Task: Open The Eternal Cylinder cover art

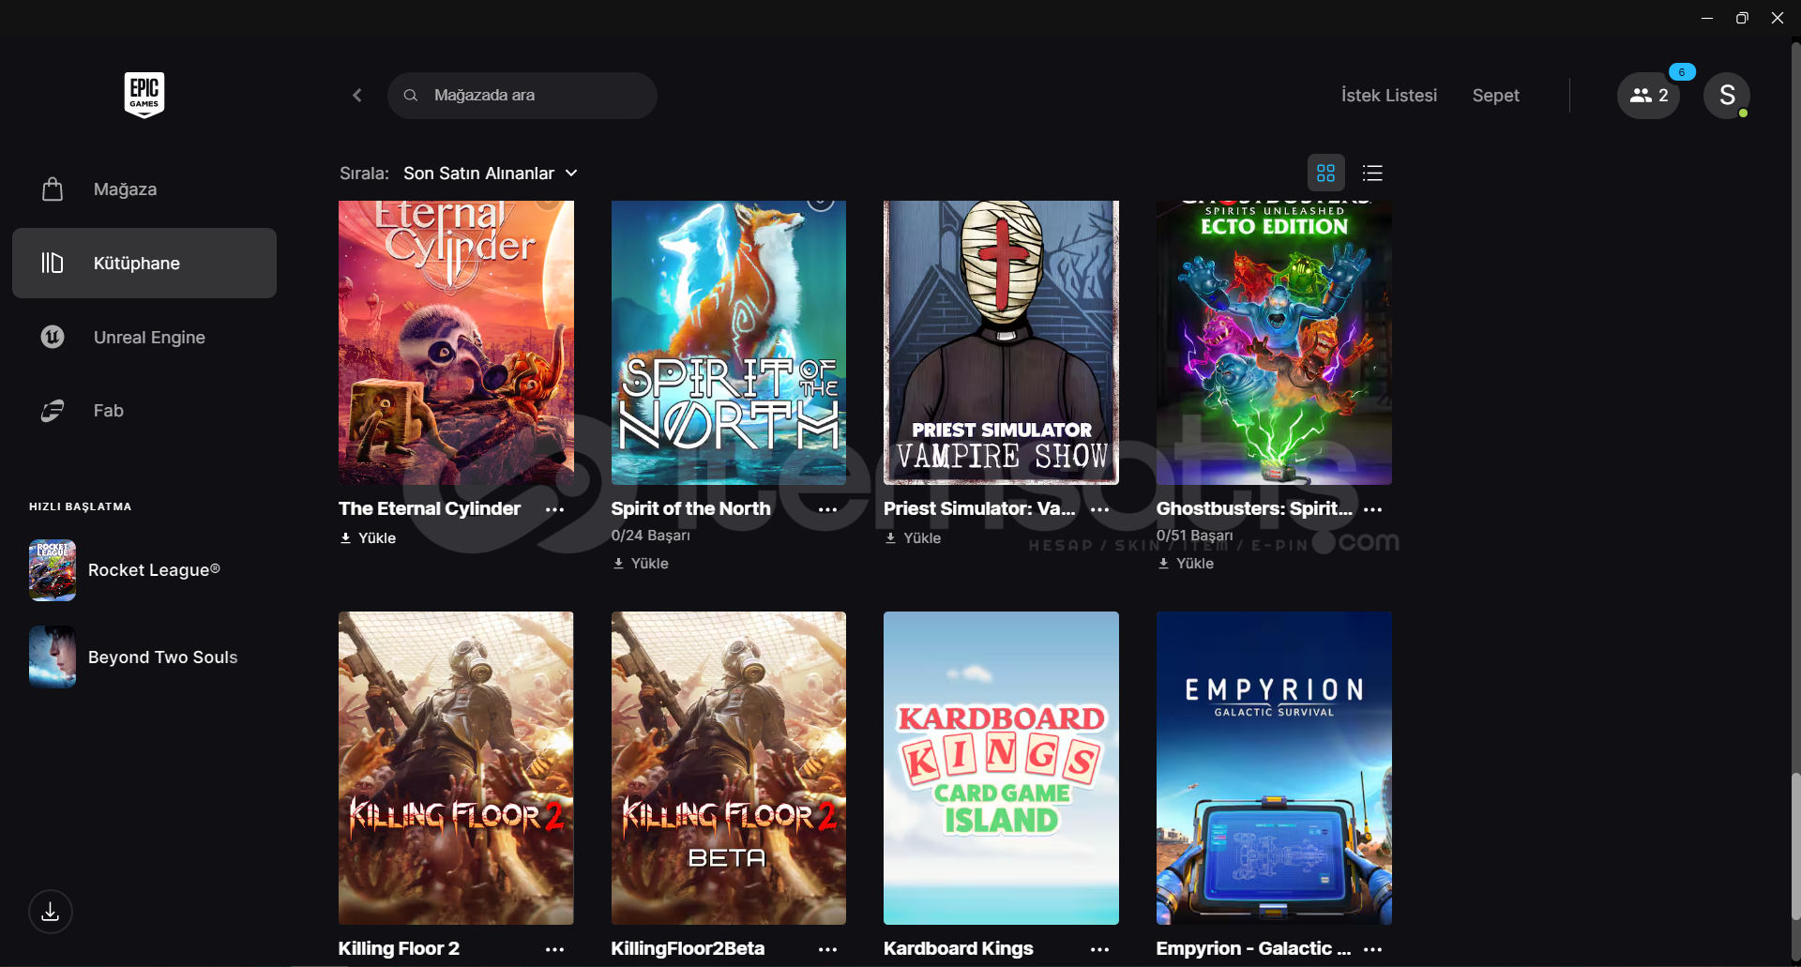Action: click(x=456, y=342)
